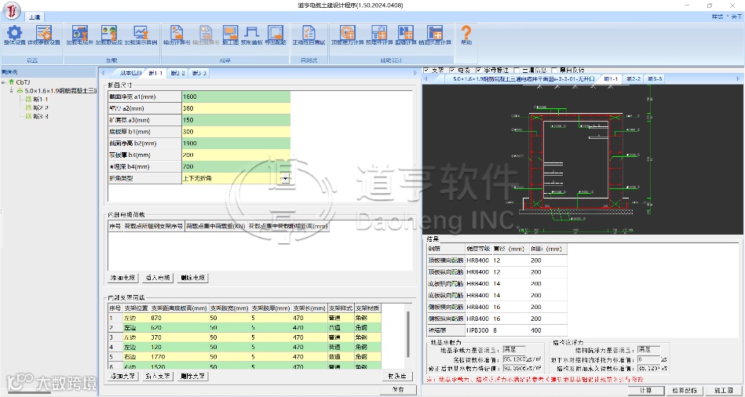Click 支架 row 5 cell 1770

179,357
